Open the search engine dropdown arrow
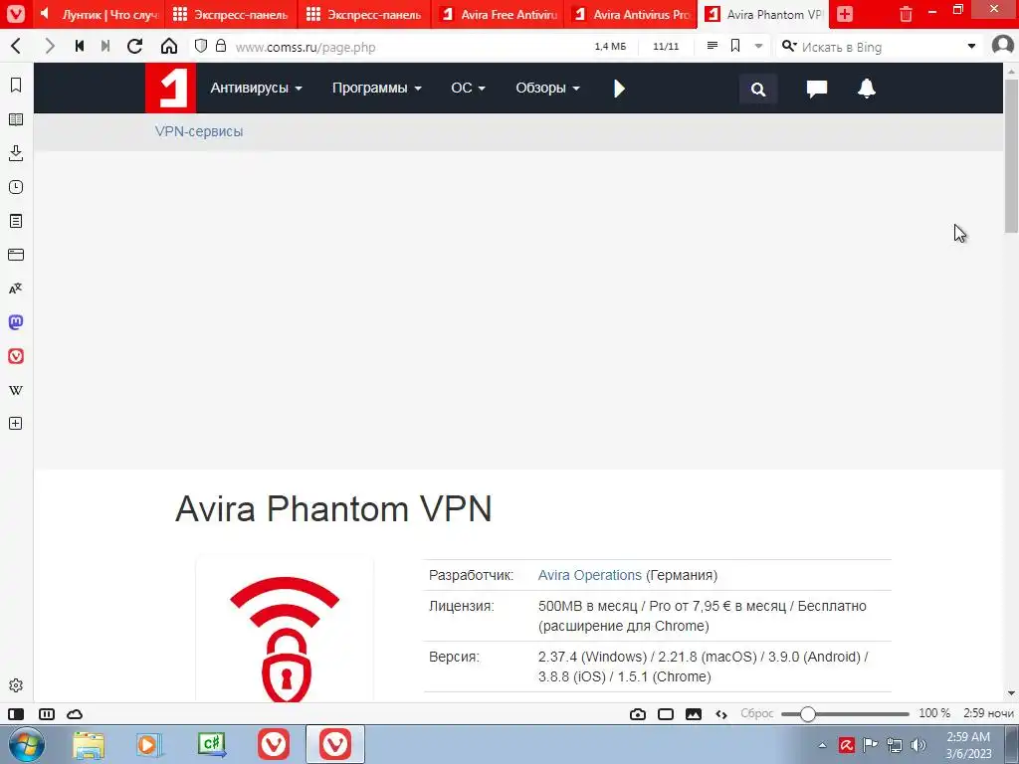1019x764 pixels. 971,46
